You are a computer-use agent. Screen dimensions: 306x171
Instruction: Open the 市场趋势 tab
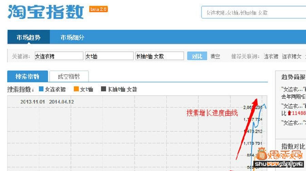(29, 37)
